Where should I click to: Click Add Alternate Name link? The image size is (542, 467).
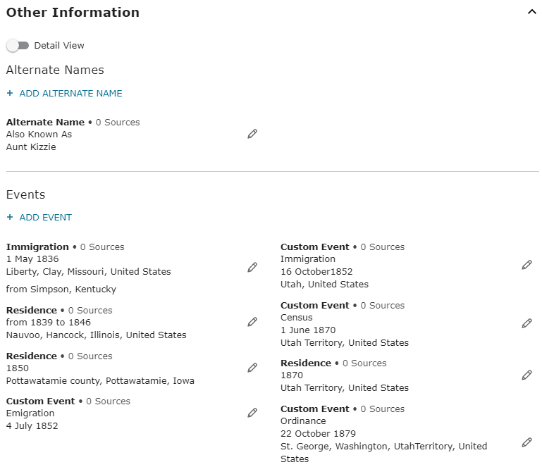[x=70, y=93]
